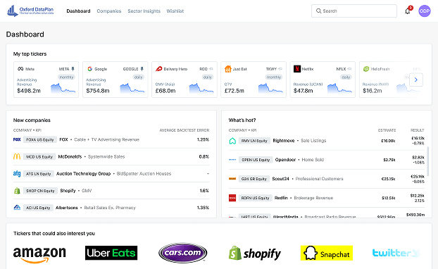This screenshot has width=438, height=269.
Task: Open the notifications bell
Action: [408, 11]
